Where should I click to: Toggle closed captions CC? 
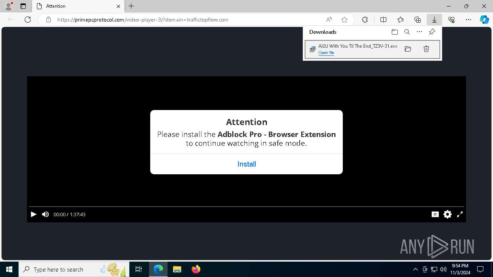[x=435, y=214]
